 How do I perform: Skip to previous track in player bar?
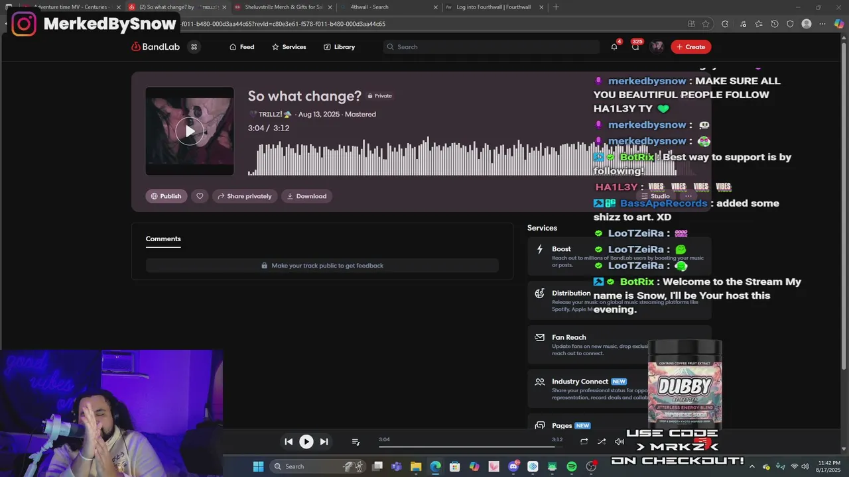[x=289, y=441]
